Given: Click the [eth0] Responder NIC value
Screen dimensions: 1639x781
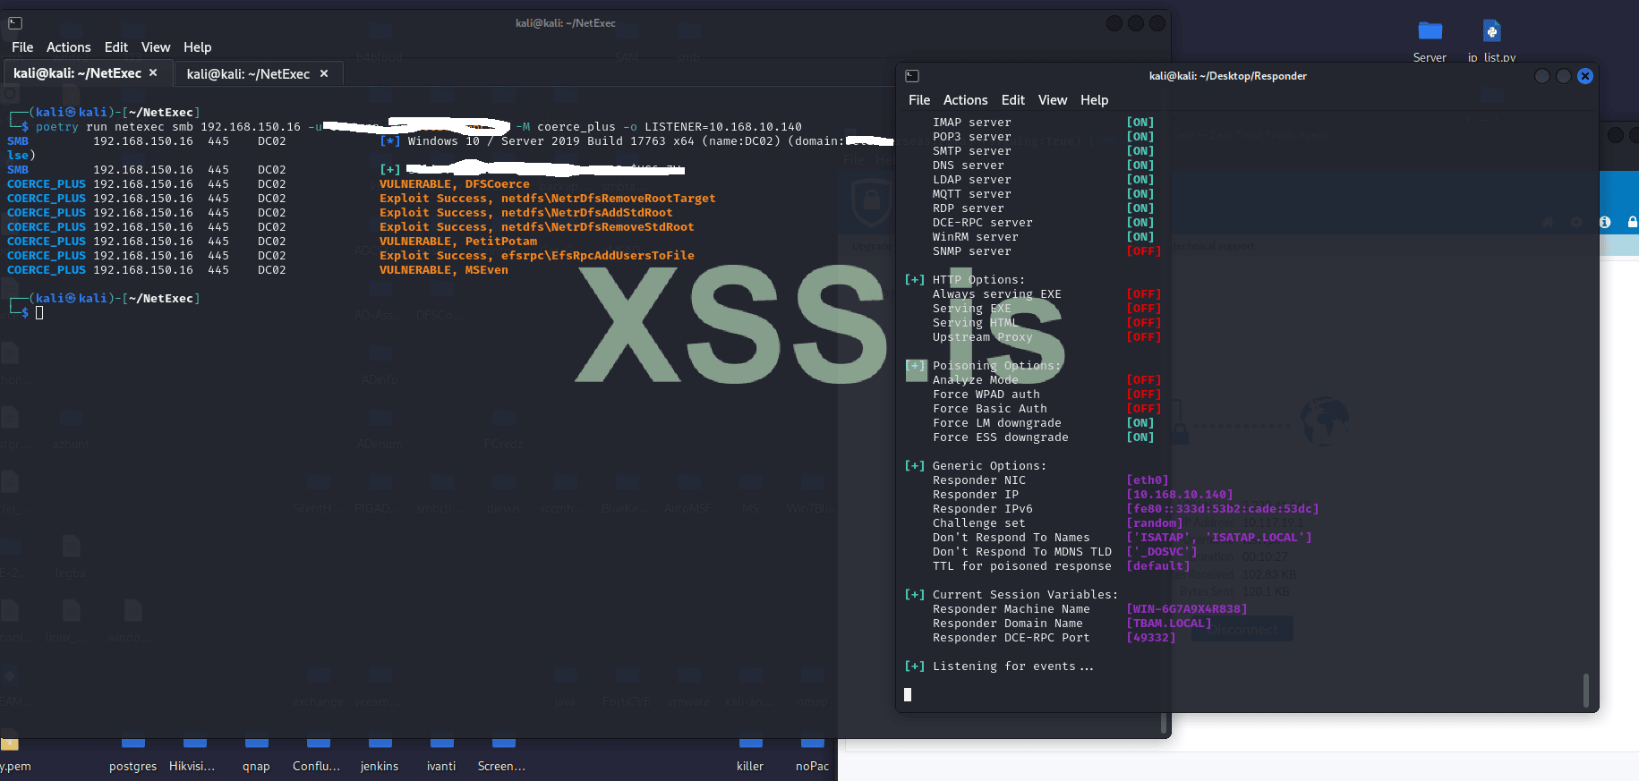Looking at the screenshot, I should [x=1148, y=480].
